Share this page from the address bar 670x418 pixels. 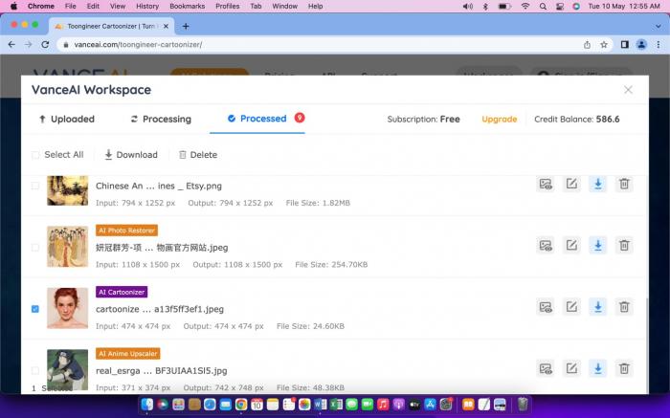click(x=587, y=44)
